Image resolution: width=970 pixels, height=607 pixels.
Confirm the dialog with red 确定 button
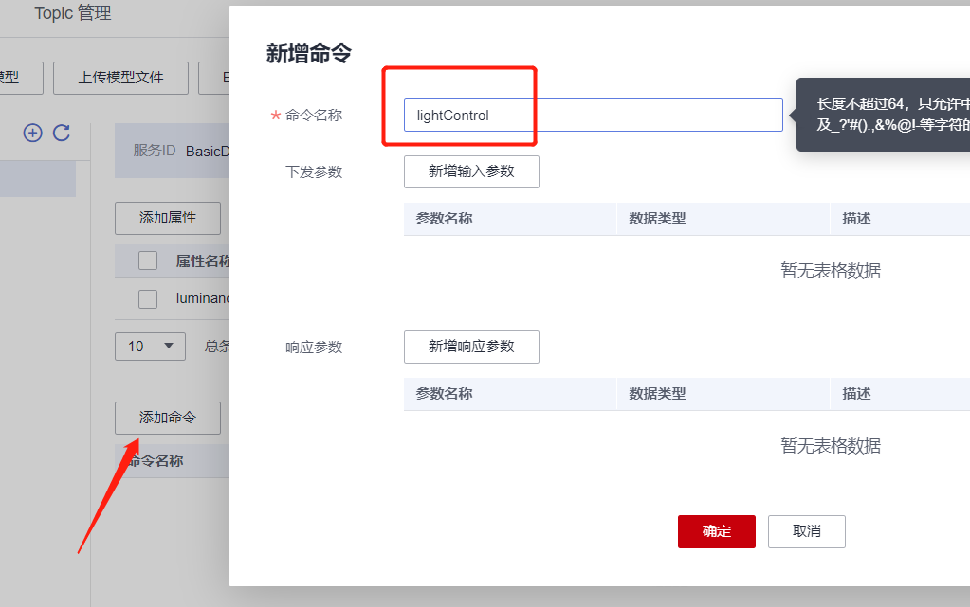click(716, 531)
